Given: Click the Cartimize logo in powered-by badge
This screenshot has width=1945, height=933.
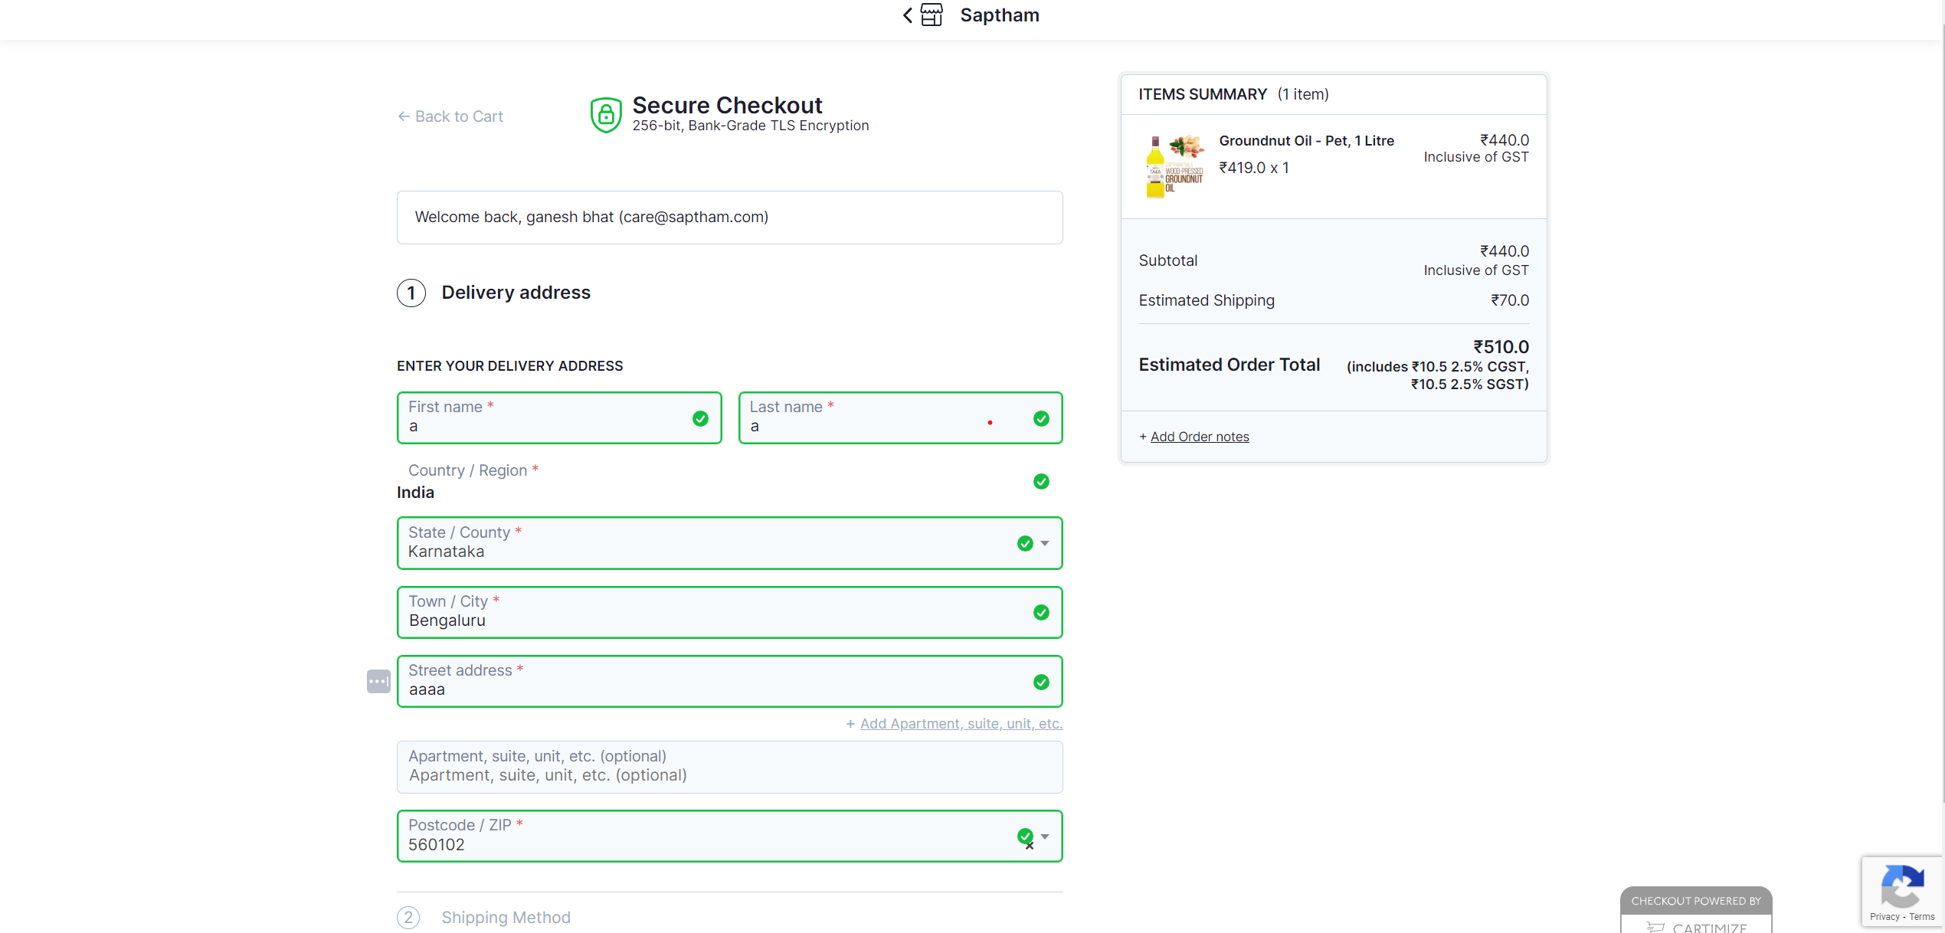Looking at the screenshot, I should point(1696,926).
